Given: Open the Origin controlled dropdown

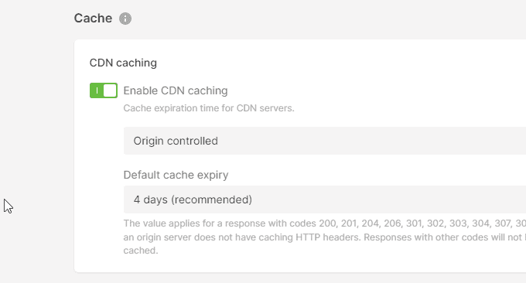Looking at the screenshot, I should pyautogui.click(x=325, y=141).
